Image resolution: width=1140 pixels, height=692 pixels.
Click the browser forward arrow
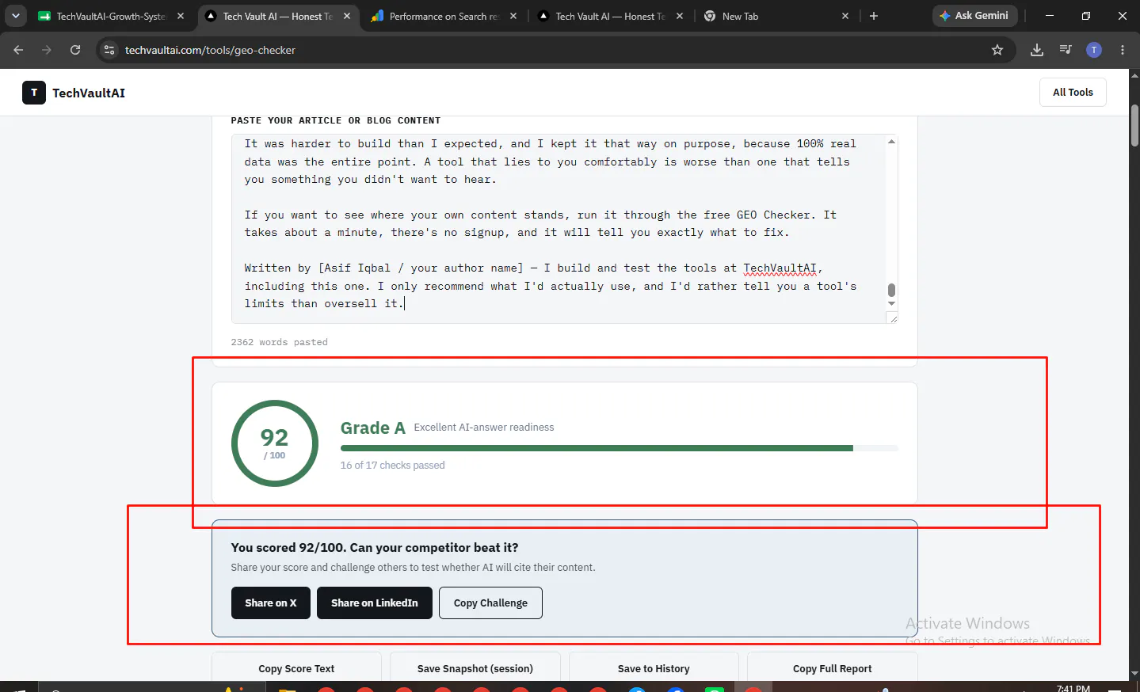point(47,50)
